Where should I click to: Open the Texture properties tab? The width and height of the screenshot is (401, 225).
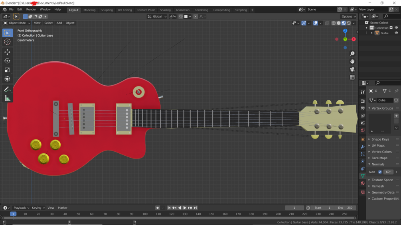pyautogui.click(x=363, y=192)
